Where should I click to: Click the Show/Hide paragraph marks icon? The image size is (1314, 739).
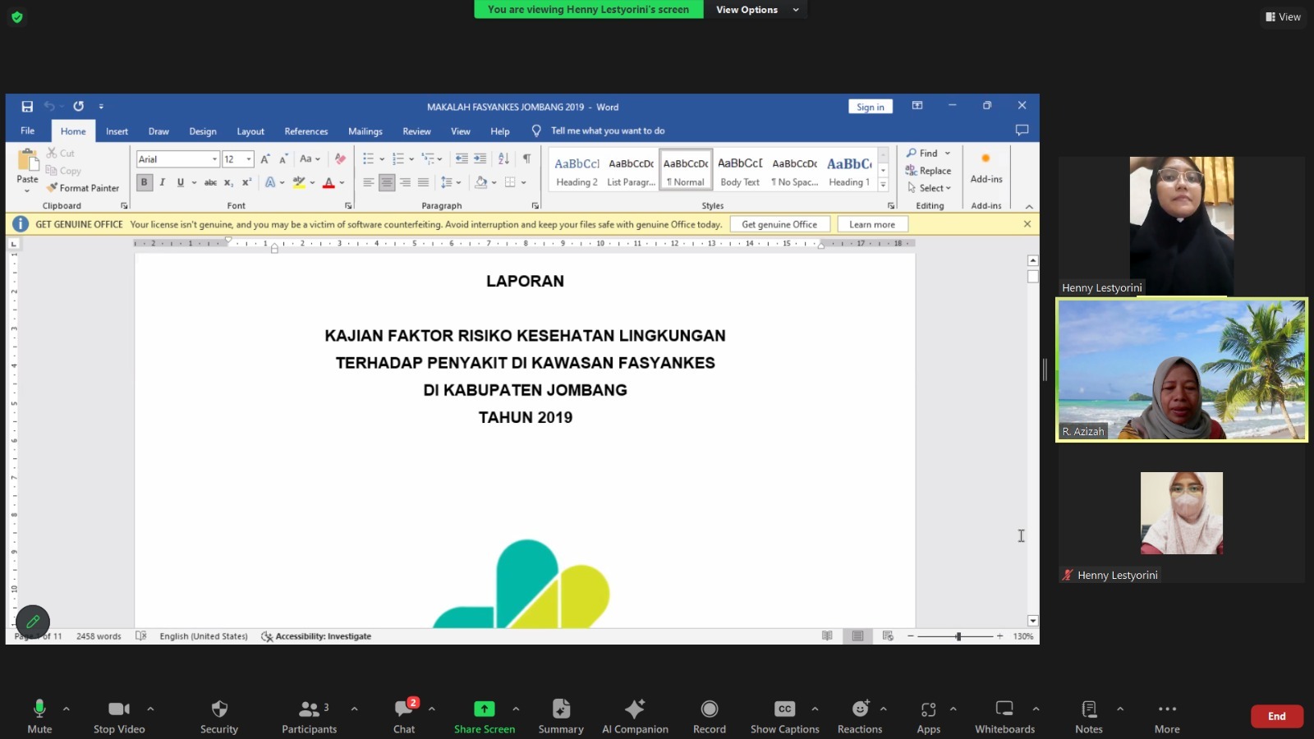click(527, 158)
